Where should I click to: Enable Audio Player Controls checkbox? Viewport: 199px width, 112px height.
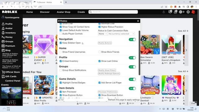point(61,34)
